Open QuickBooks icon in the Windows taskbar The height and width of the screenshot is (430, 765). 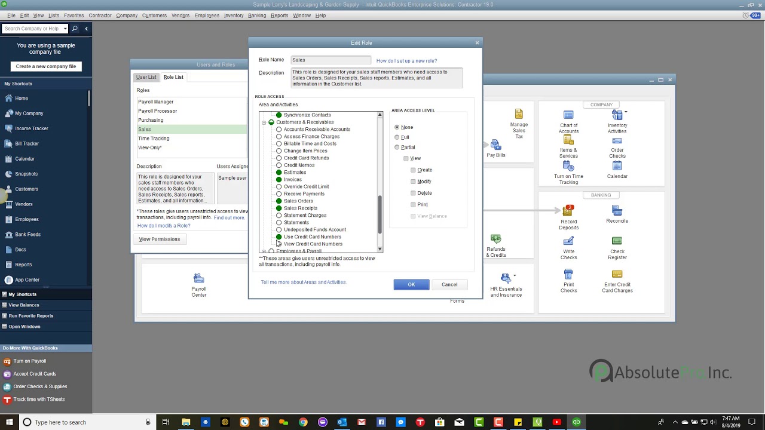click(x=576, y=422)
